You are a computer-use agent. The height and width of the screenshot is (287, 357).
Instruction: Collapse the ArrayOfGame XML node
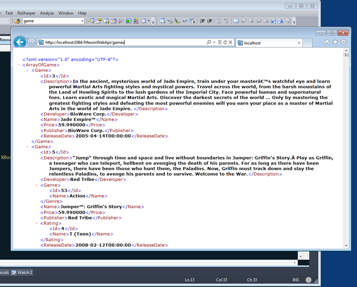pyautogui.click(x=18, y=65)
